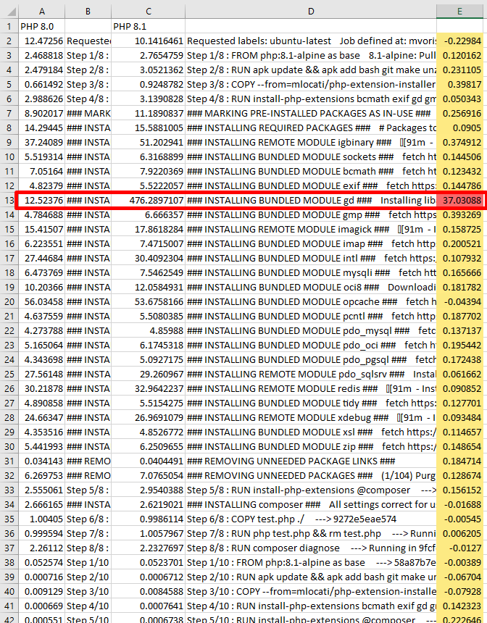
Task: Click cell with value -0.22984
Action: tap(460, 41)
